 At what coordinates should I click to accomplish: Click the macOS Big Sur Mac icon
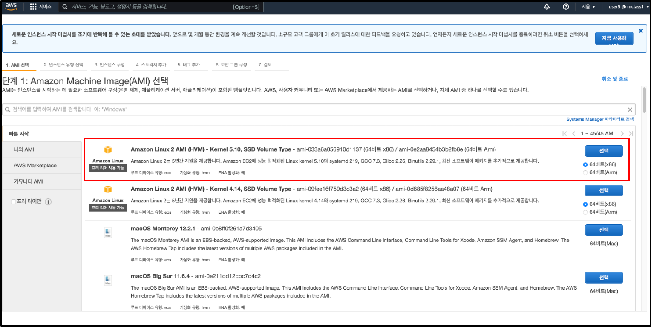[108, 280]
